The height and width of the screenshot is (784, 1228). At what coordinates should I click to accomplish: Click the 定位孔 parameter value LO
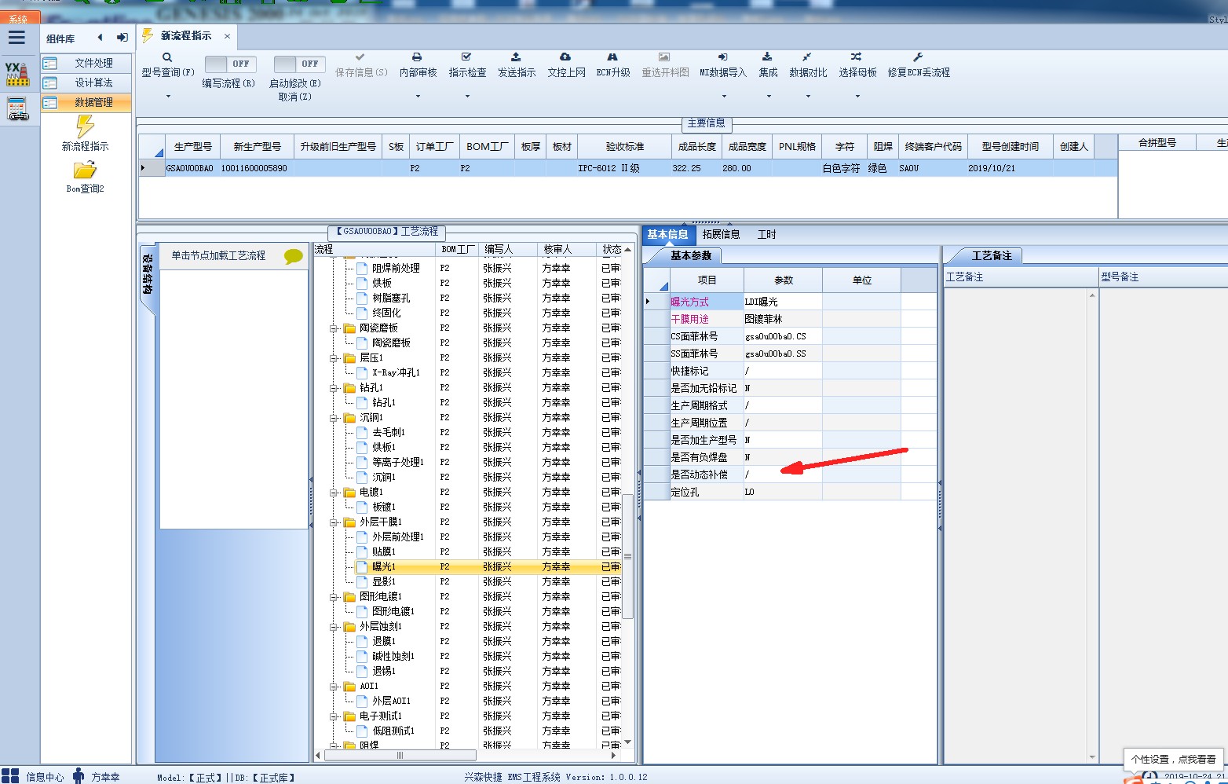pyautogui.click(x=783, y=493)
